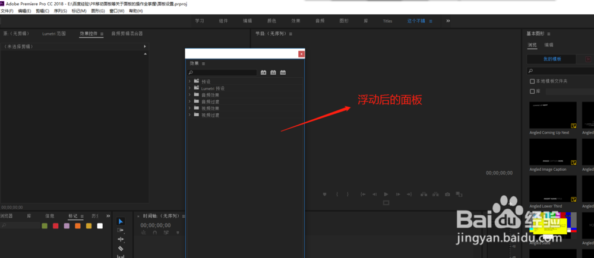Select the Selection tool arrow
This screenshot has width=594, height=258.
(x=121, y=221)
